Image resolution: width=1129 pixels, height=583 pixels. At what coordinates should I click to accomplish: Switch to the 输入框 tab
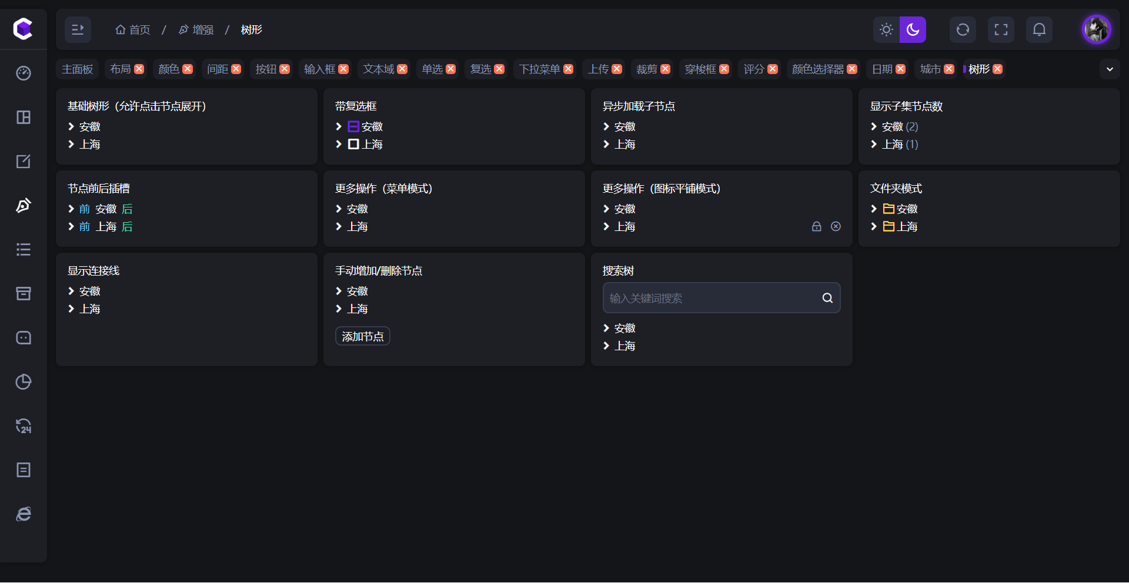319,69
